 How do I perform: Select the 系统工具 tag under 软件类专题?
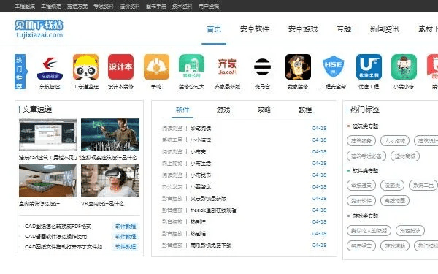click(423, 185)
